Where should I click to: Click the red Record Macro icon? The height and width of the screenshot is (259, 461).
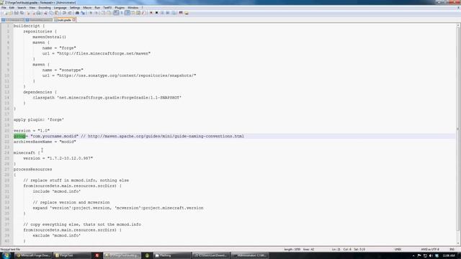(x=151, y=13)
